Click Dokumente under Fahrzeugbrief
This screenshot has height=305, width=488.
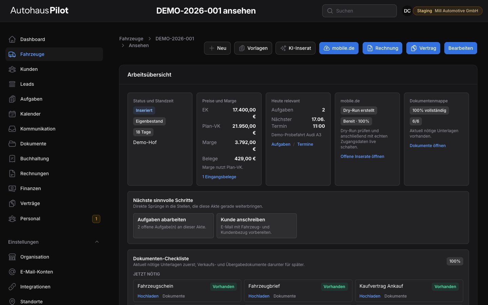285,296
